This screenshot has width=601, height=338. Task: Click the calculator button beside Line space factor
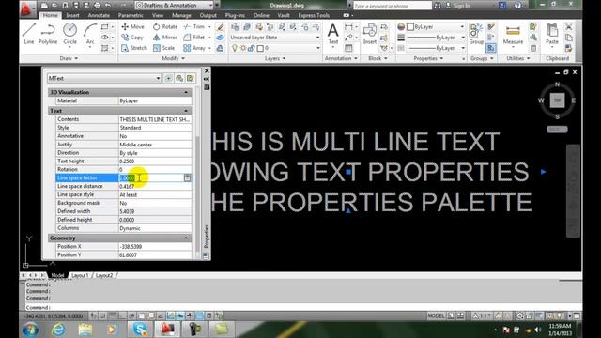[x=187, y=177]
